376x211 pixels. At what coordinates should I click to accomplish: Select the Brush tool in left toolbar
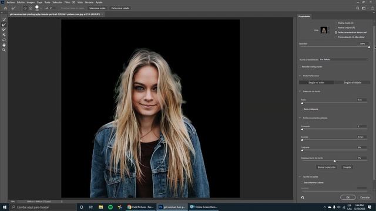(x=4, y=30)
